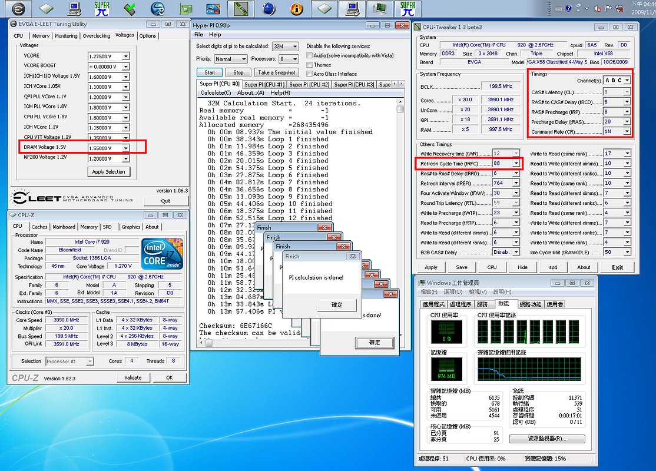Click the CPU-Tweaker spd button

(553, 267)
